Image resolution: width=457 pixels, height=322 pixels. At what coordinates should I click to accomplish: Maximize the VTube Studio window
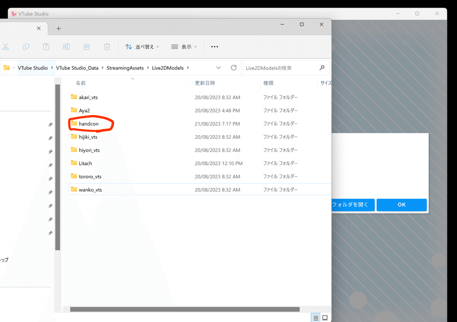tap(417, 14)
